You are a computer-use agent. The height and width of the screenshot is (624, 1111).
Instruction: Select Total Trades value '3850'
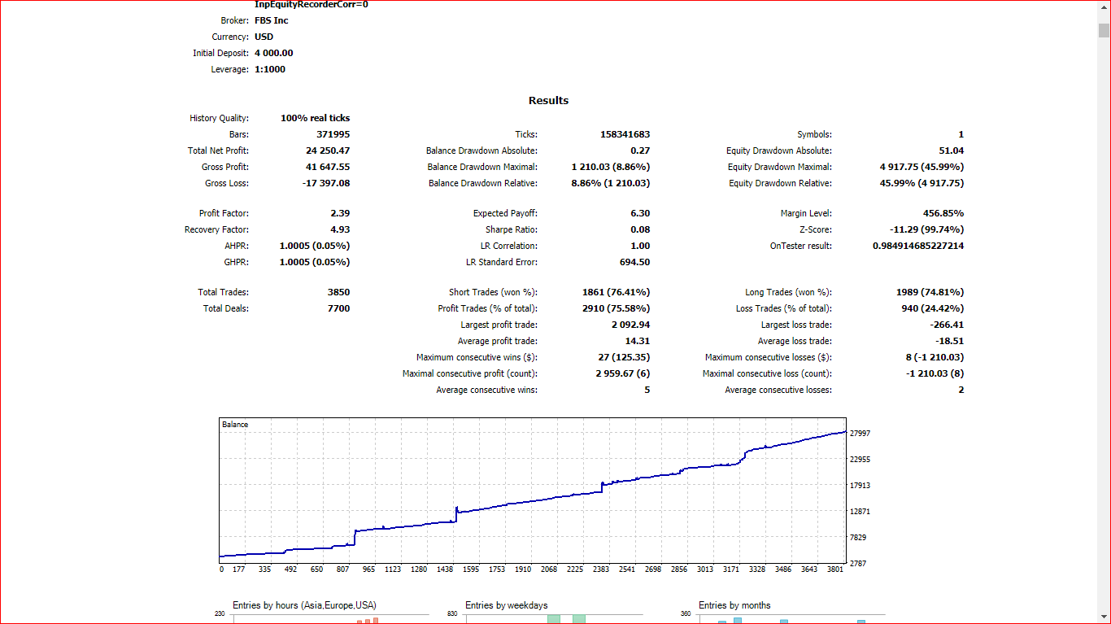click(338, 292)
